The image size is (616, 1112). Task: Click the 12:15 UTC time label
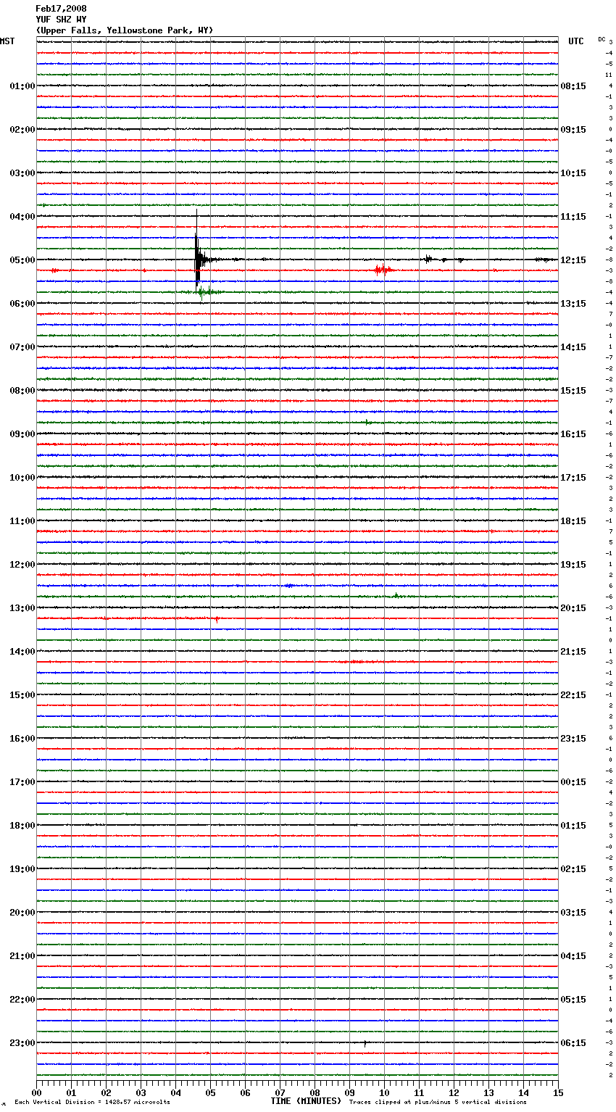pos(573,260)
